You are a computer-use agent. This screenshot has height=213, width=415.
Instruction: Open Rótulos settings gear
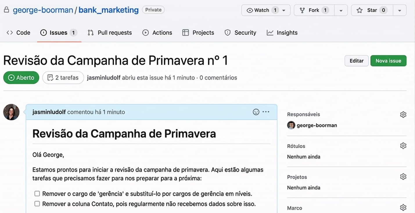(x=403, y=146)
